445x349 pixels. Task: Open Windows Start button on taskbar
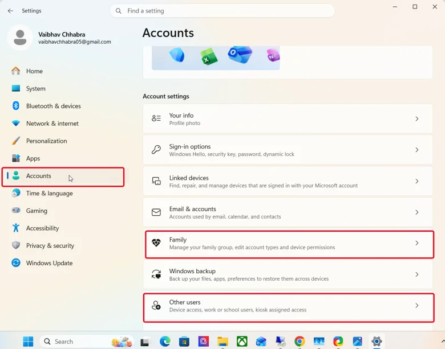click(x=28, y=342)
